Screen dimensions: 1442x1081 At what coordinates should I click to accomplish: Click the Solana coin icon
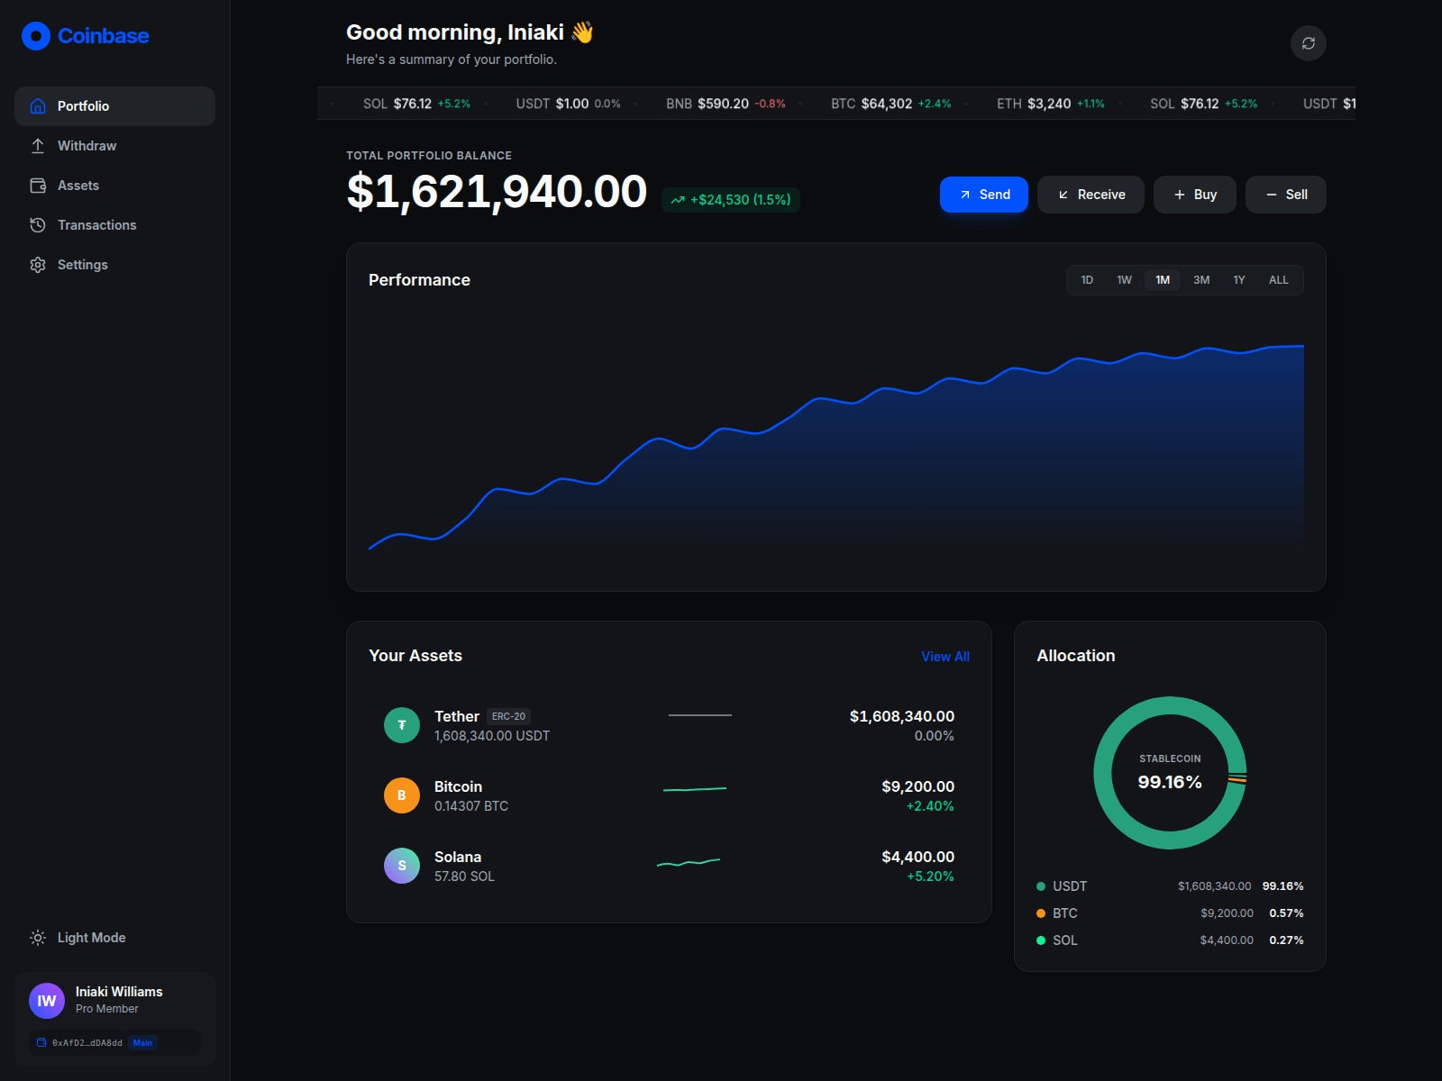pos(402,866)
